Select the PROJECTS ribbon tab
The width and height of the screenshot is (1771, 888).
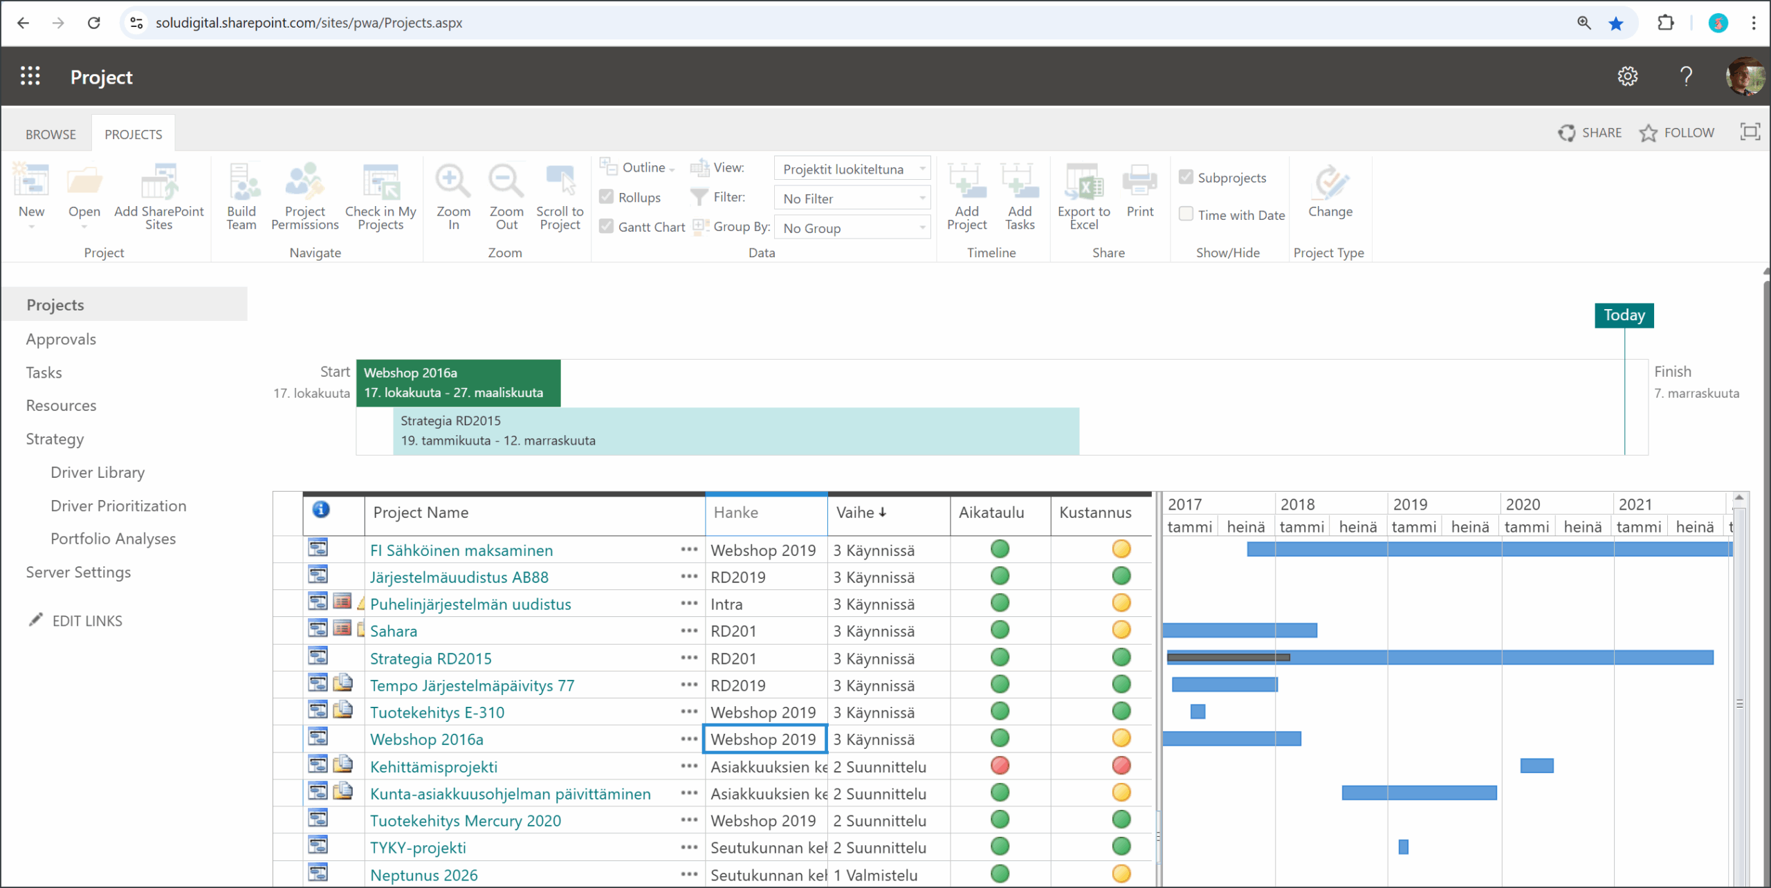[133, 133]
